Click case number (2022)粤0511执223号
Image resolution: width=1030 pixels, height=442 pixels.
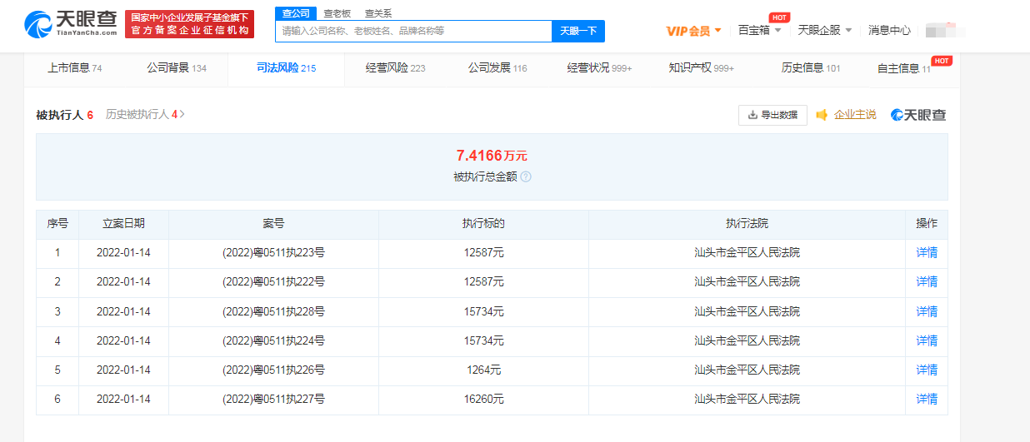[x=273, y=253]
